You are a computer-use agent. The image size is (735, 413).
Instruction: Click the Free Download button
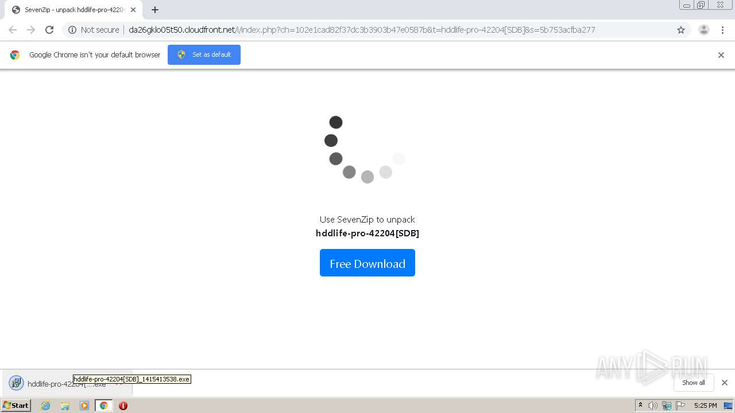[367, 263]
